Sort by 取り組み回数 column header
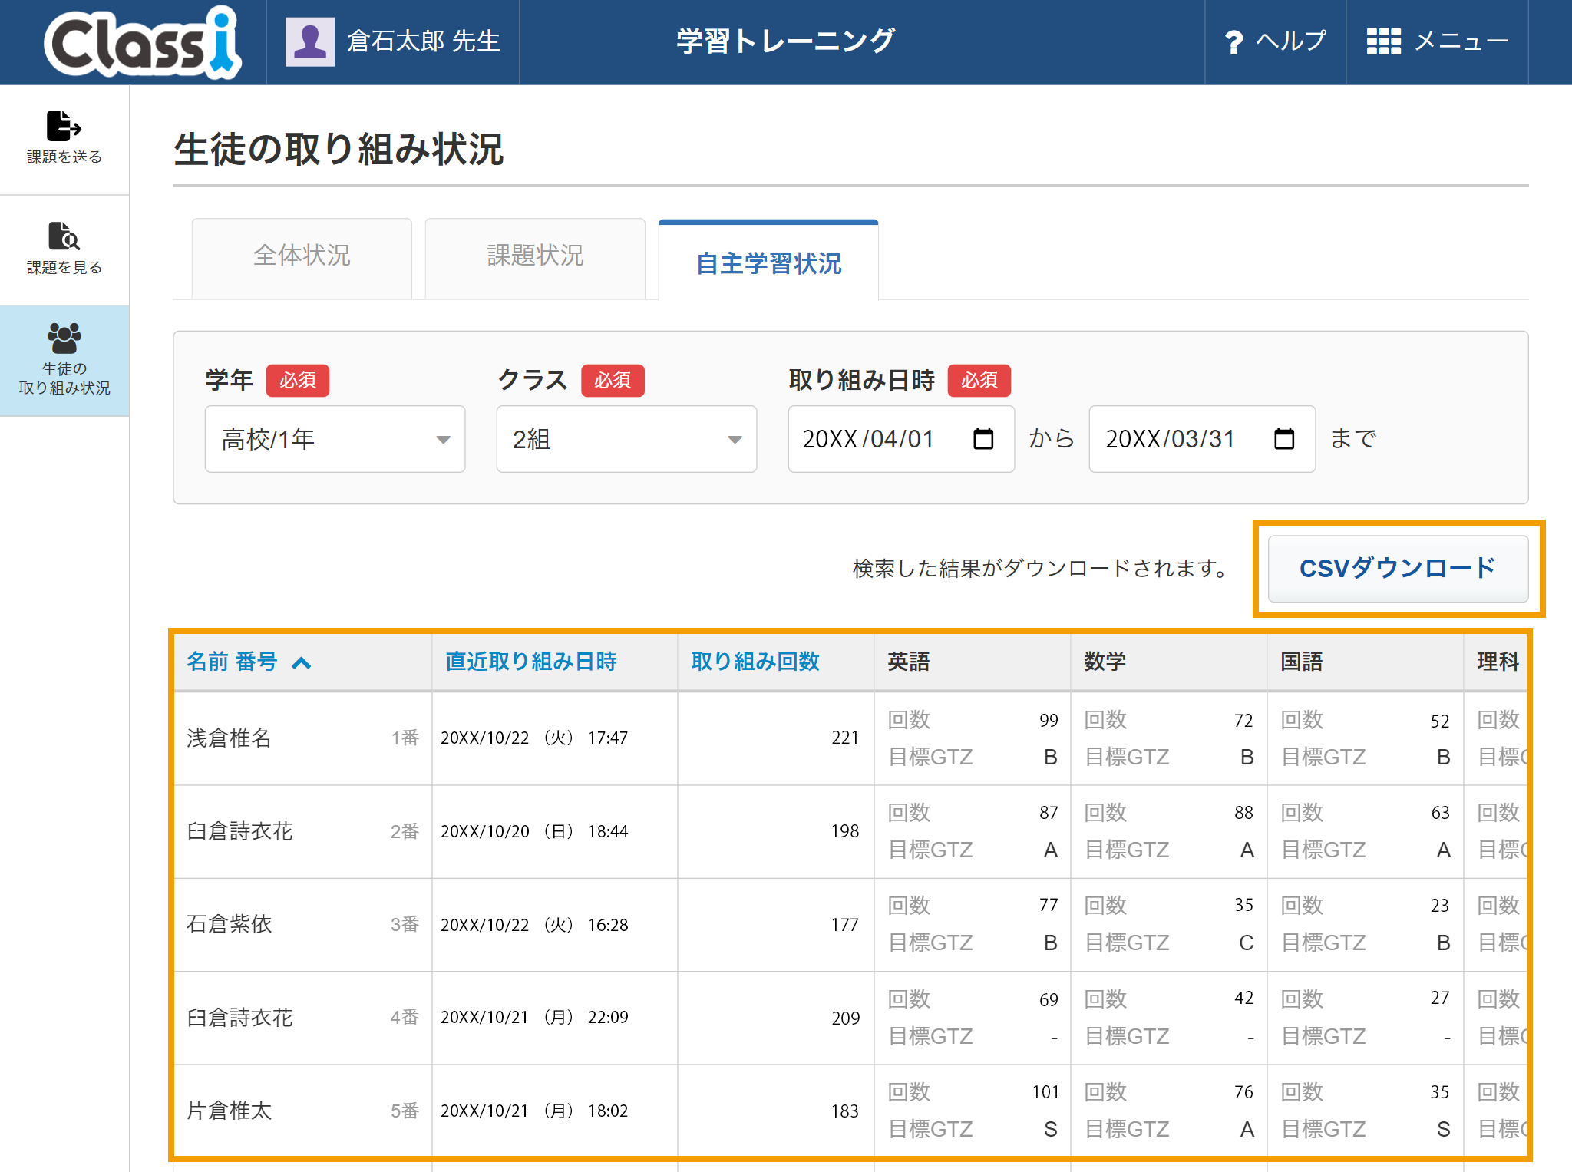Screen dimensions: 1572x1172 [755, 662]
